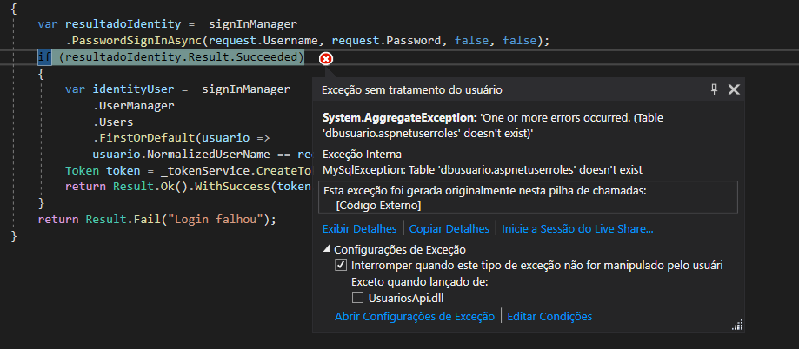Screen dimensions: 799x349
Task: Click the popup's corner resize grip
Action: pos(737,325)
